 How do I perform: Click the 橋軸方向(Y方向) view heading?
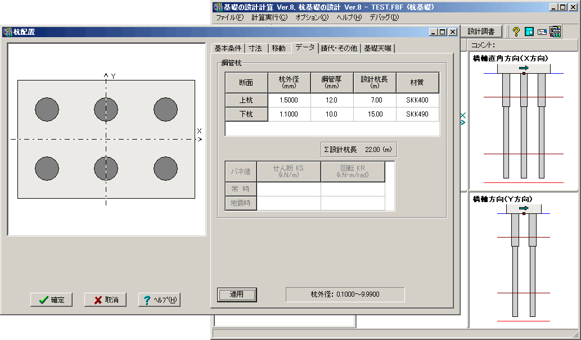click(x=502, y=199)
